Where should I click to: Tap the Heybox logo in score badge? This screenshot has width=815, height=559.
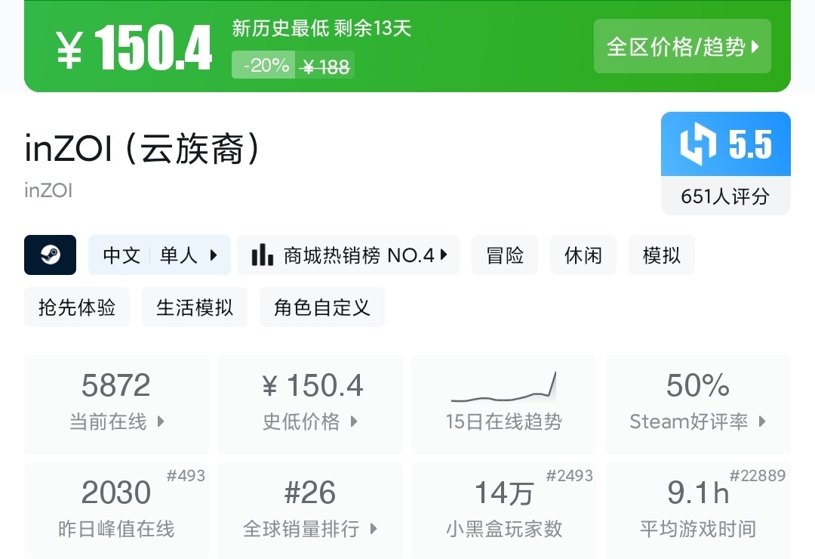(697, 144)
